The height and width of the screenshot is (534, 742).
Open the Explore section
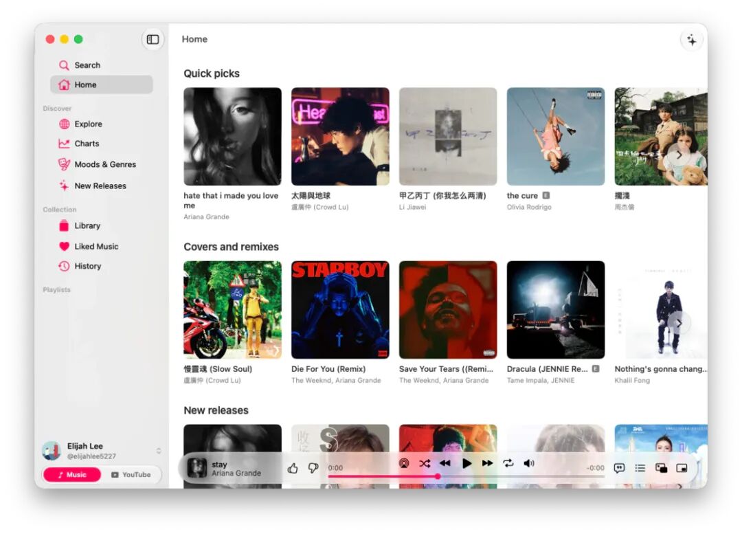(x=101, y=124)
